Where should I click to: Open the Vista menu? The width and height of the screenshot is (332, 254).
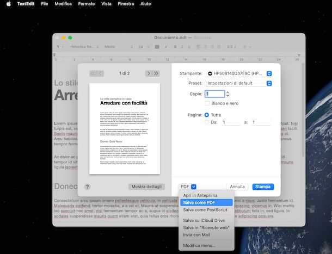pyautogui.click(x=106, y=4)
